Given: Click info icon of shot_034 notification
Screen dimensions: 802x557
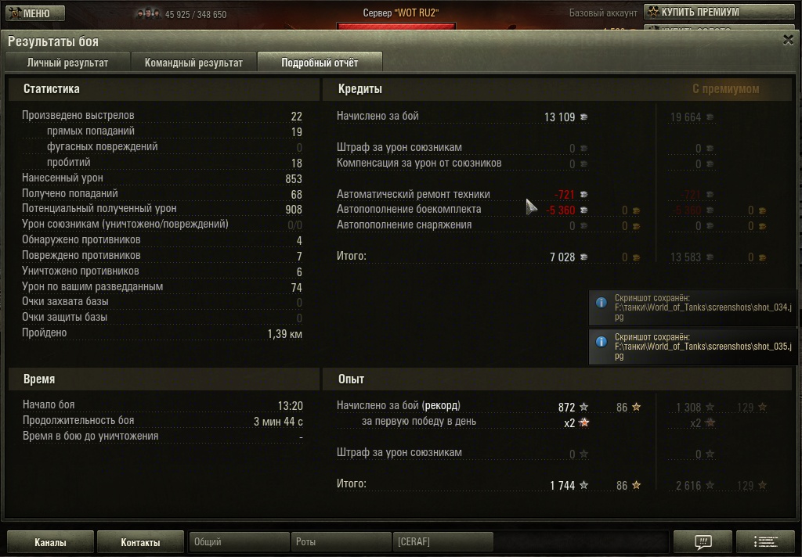Looking at the screenshot, I should (x=601, y=303).
